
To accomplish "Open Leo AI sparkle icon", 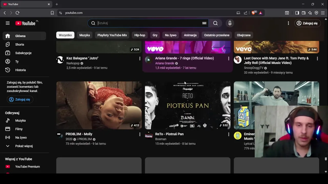I will click(x=310, y=13).
